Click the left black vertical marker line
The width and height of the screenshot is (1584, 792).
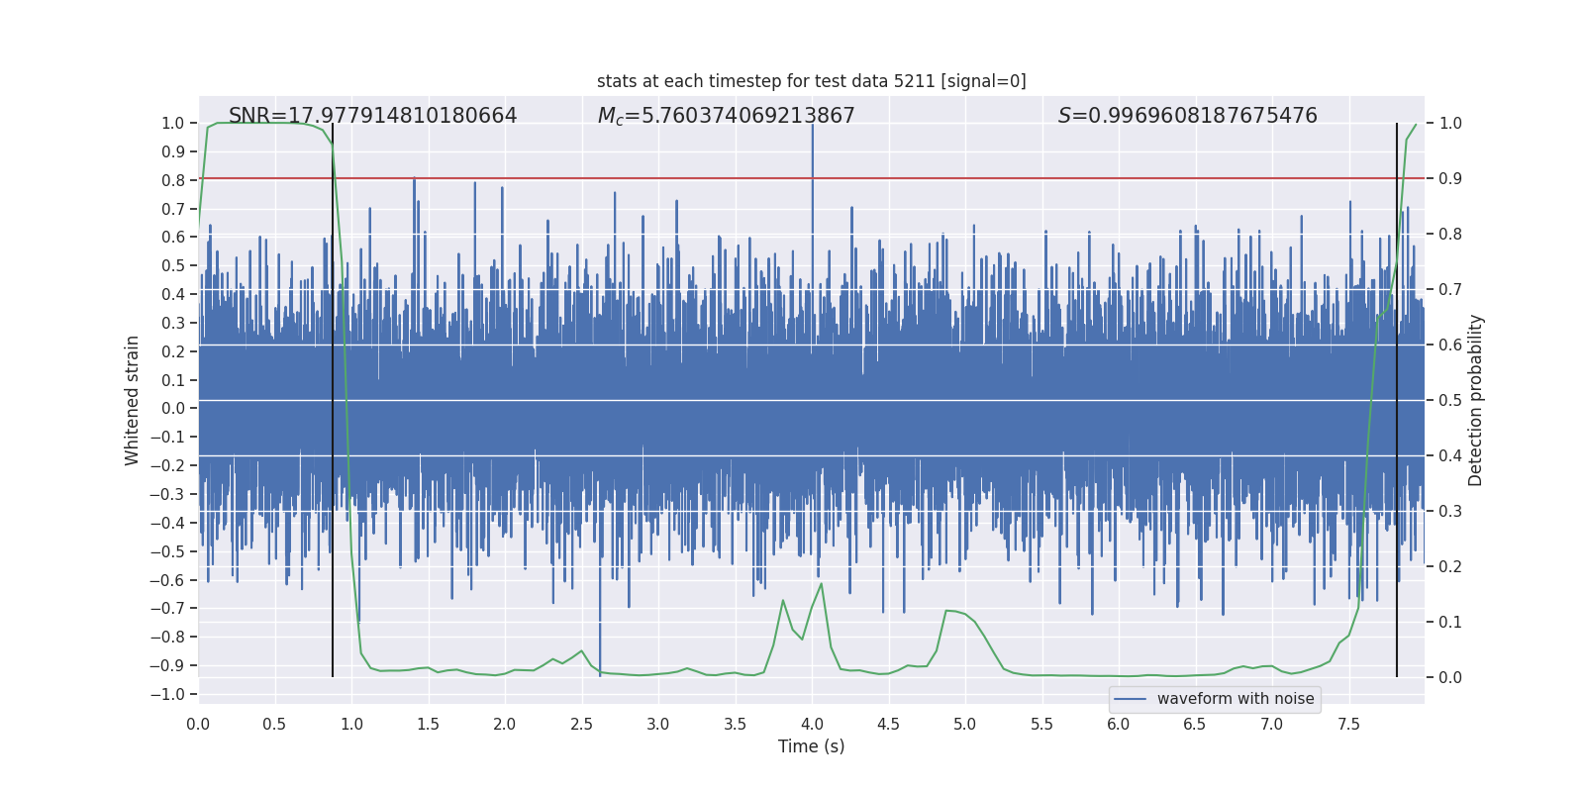(x=333, y=396)
